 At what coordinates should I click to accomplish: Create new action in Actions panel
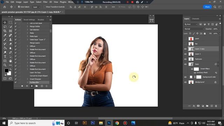click(x=42, y=86)
